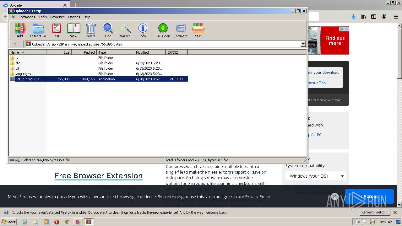This screenshot has width=402, height=226.
Task: Start VirusScan on the archive
Action: (x=163, y=30)
